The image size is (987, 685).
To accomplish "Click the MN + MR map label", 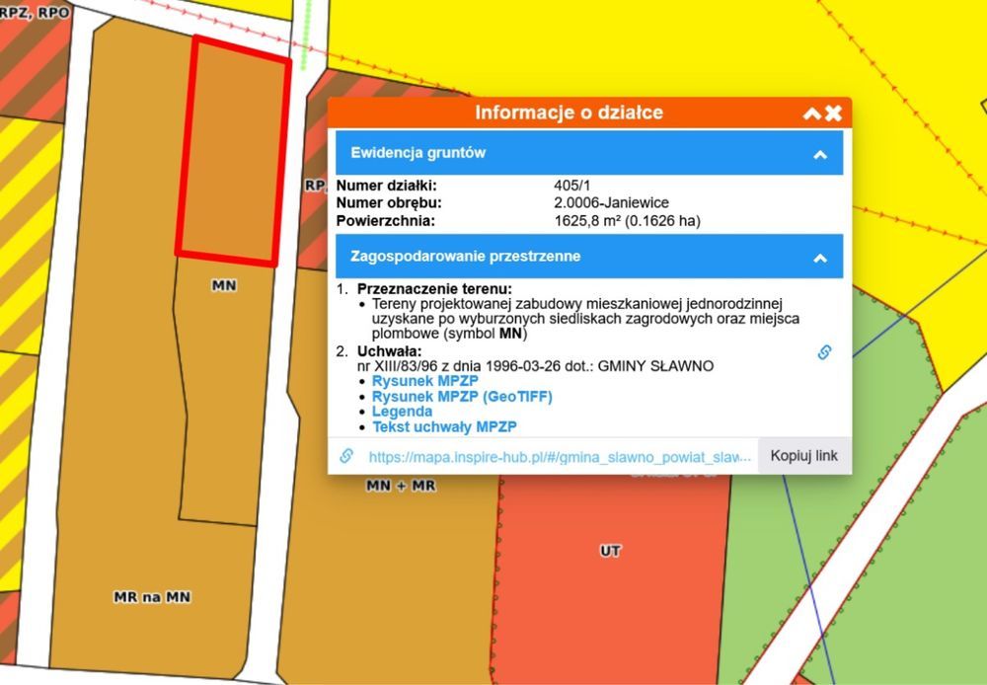I will [401, 486].
